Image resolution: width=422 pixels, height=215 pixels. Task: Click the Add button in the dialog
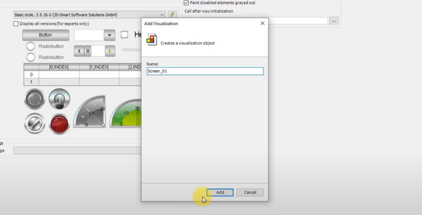[x=220, y=192]
